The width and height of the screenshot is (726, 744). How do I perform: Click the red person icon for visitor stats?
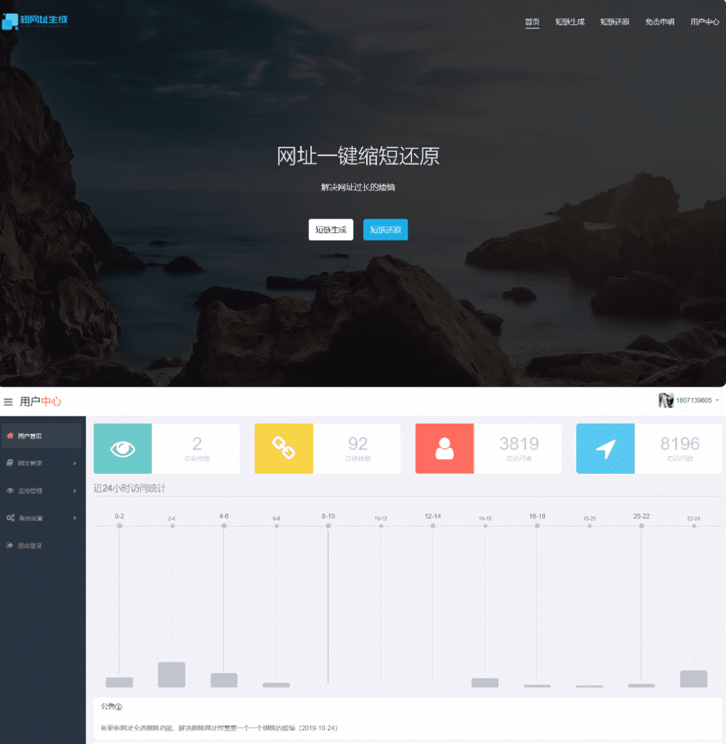point(444,448)
